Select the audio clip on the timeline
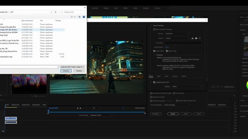Image resolution: width=248 pixels, height=139 pixels. (x=11, y=122)
